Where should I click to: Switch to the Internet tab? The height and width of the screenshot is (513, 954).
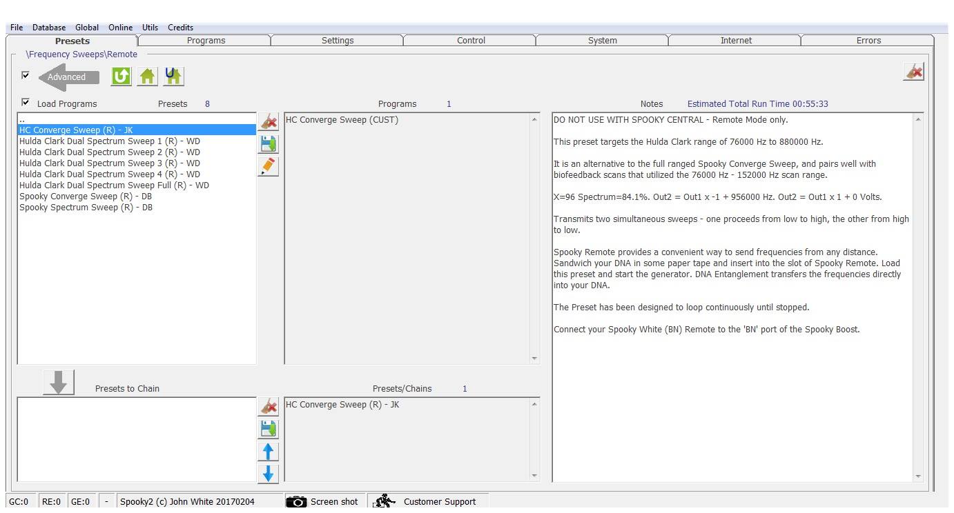(736, 41)
